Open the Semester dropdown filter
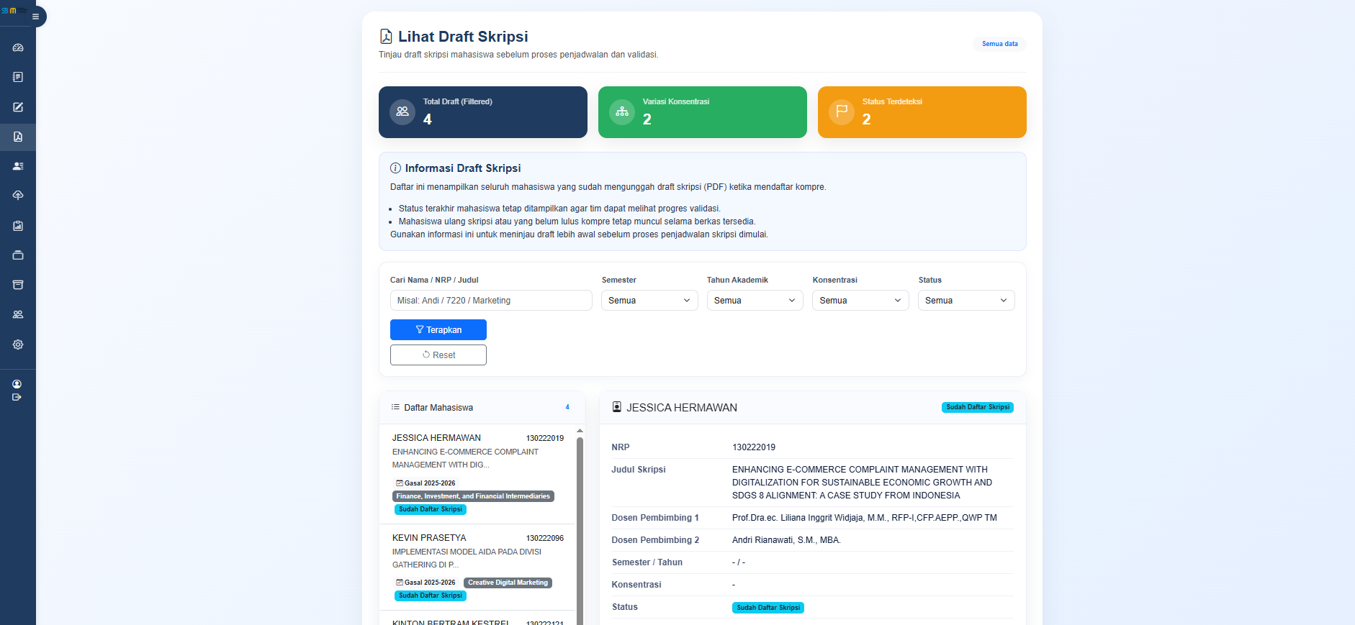This screenshot has width=1355, height=625. pos(649,301)
